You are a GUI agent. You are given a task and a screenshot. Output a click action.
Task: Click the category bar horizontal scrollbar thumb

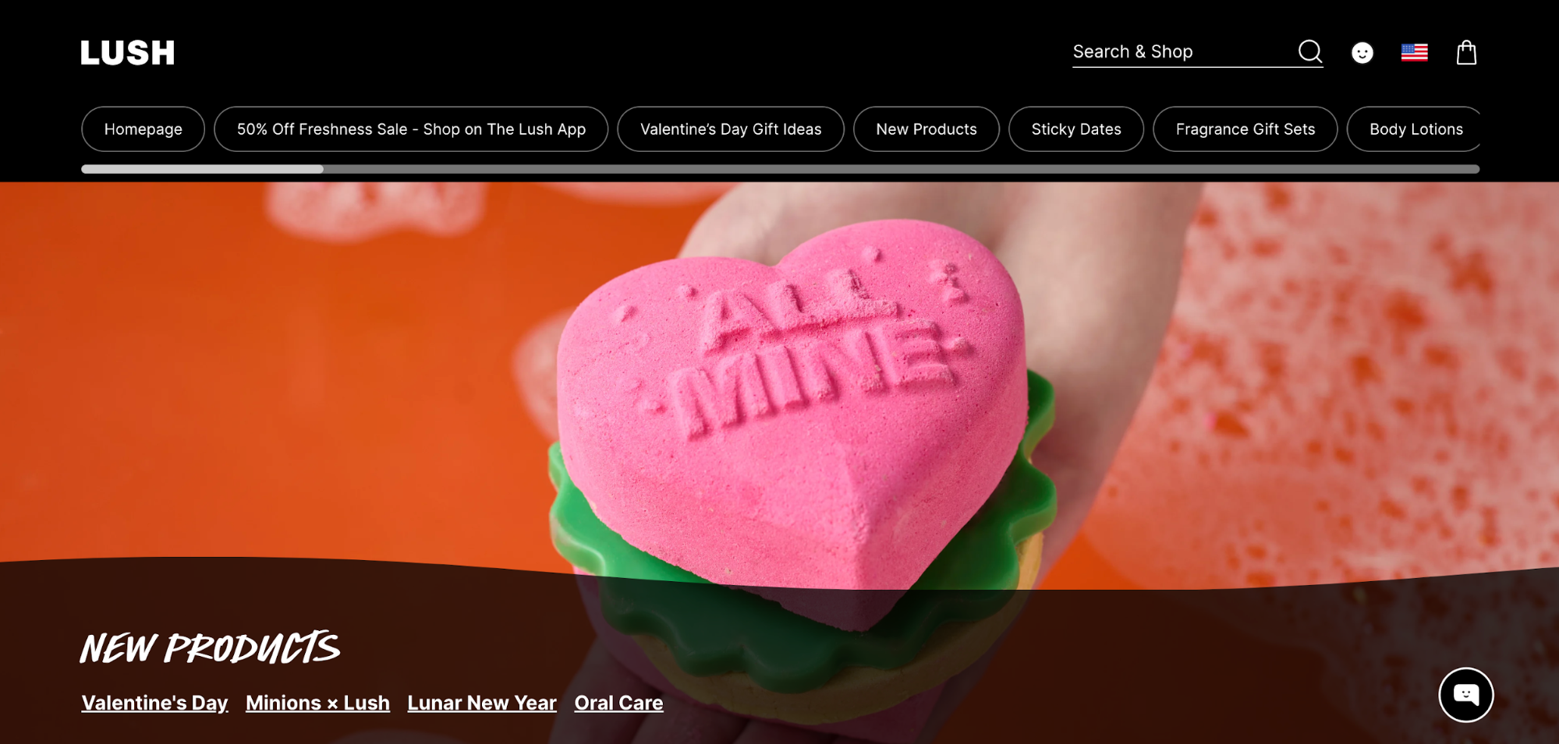203,169
